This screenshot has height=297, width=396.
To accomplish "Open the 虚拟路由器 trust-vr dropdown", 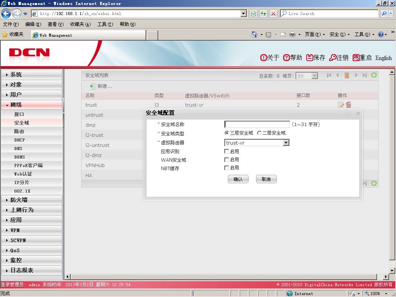I will point(286,143).
